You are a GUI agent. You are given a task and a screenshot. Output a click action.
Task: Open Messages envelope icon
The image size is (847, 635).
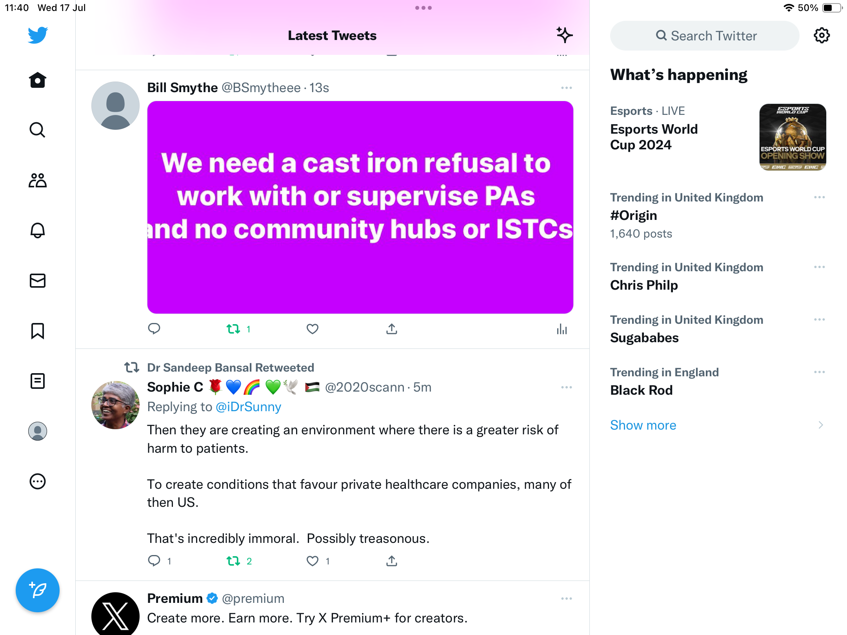pos(38,281)
